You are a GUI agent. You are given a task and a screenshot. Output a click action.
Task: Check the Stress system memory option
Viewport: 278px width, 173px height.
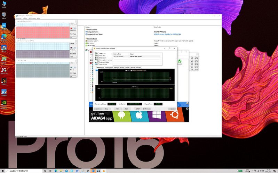(x=98, y=60)
